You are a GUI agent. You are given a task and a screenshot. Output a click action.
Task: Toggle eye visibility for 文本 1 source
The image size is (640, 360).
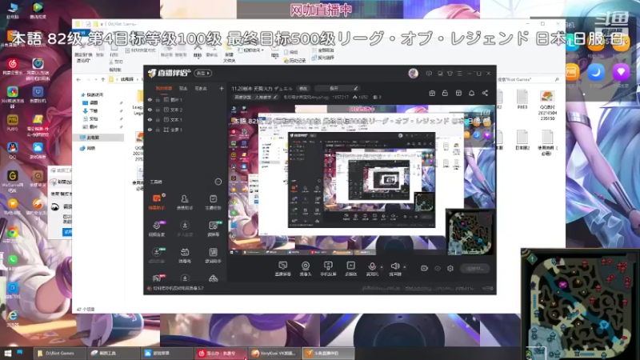click(x=150, y=119)
